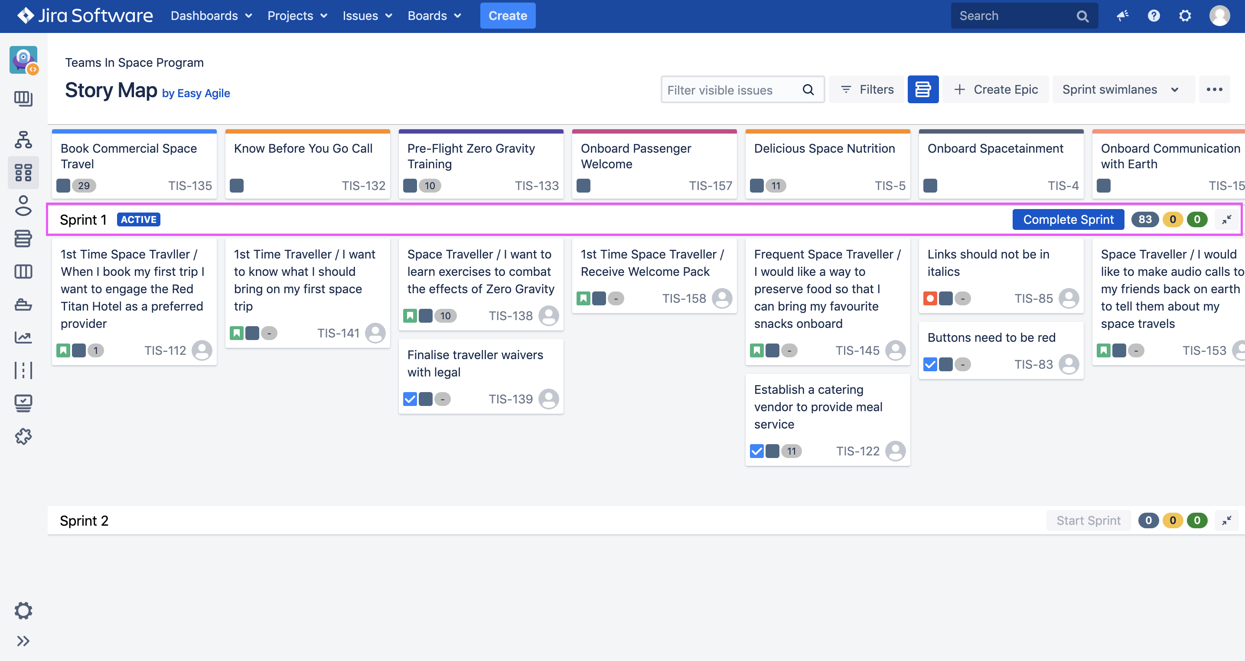Collapse Sprint 1 swimlane with arrows icon
Screen dimensions: 1245x661
[1226, 220]
